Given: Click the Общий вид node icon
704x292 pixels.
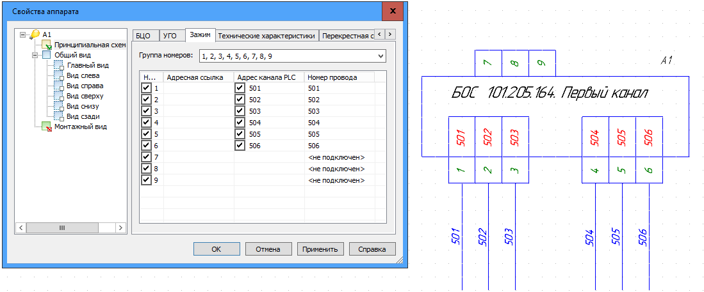Looking at the screenshot, I should [47, 56].
